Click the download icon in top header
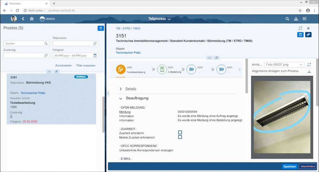The height and width of the screenshot is (172, 319). pos(296,19)
